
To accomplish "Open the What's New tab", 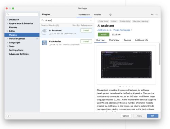I will coord(114,40).
